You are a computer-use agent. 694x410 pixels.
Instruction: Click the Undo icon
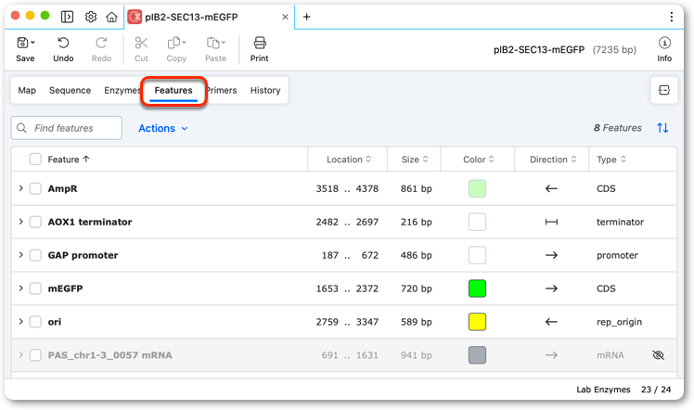(63, 43)
